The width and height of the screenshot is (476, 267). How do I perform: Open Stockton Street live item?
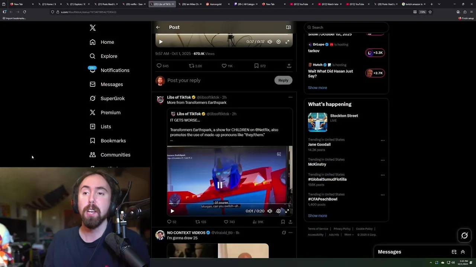[346, 122]
